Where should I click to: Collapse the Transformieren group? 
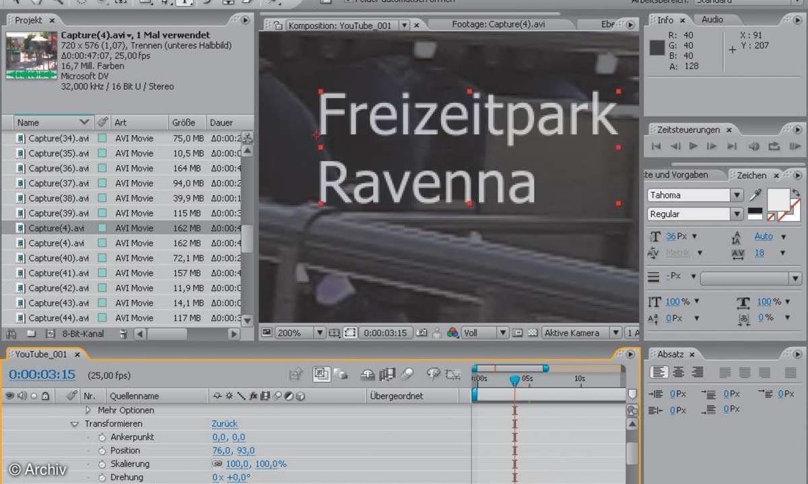pyautogui.click(x=75, y=424)
